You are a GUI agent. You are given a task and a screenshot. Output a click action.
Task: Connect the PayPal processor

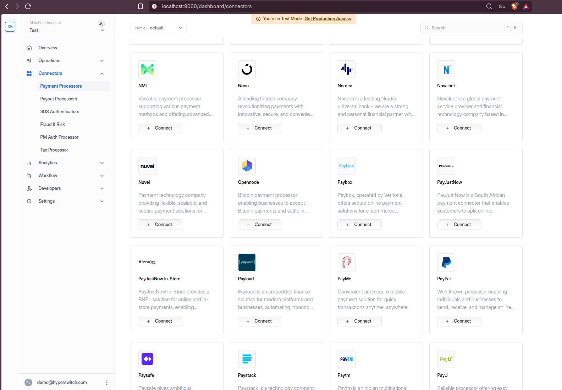(459, 321)
